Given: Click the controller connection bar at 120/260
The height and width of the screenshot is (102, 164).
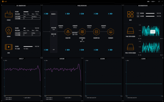Looking at the screenshot, I should 29,12.
